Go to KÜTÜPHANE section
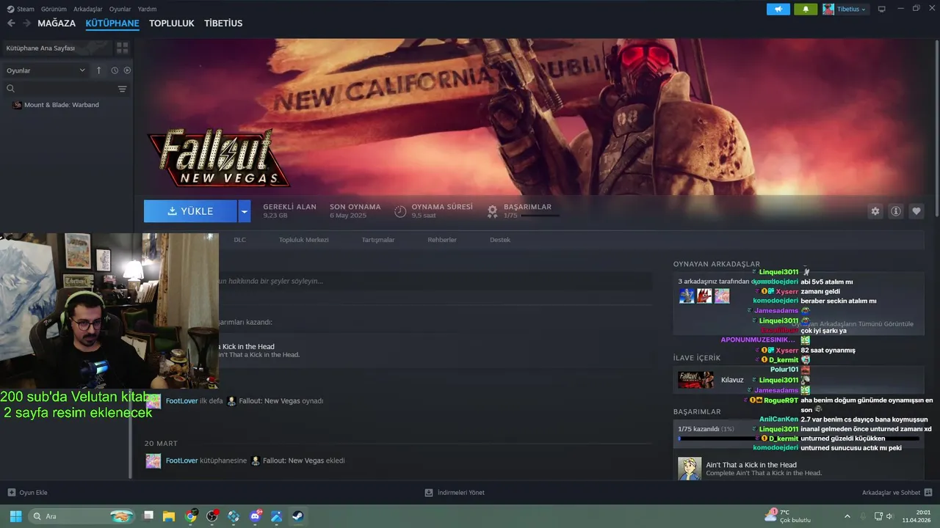The width and height of the screenshot is (940, 528). [112, 23]
